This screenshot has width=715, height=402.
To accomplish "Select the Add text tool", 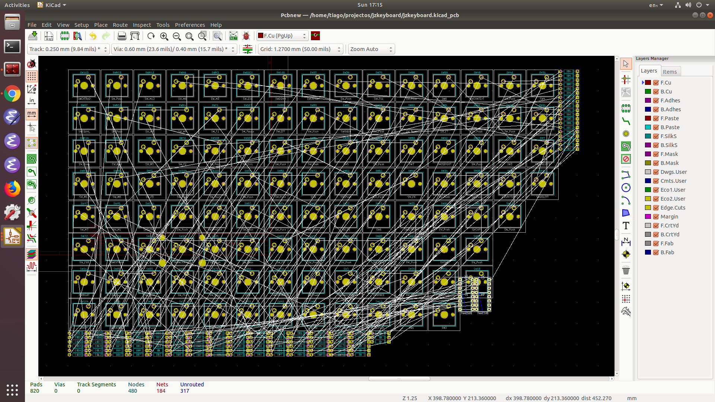I will click(x=626, y=226).
